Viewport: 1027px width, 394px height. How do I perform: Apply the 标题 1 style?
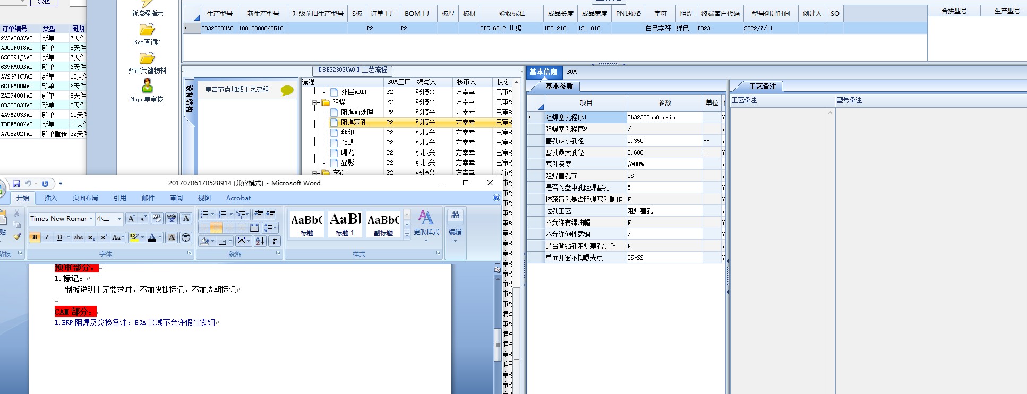tap(345, 224)
